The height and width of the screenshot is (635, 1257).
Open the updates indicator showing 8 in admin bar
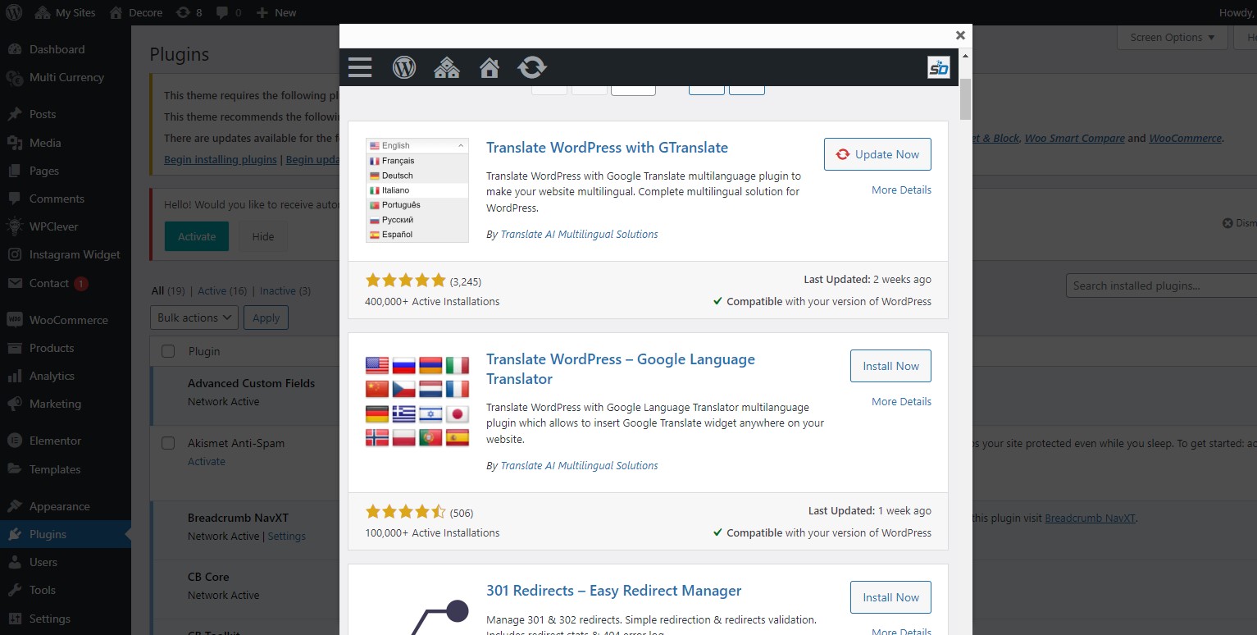(x=189, y=12)
